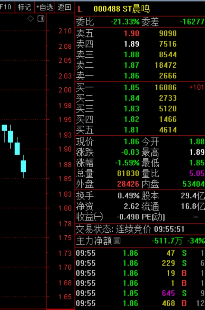
Task: Click the diamond icon above the chart
Action: (31, 19)
